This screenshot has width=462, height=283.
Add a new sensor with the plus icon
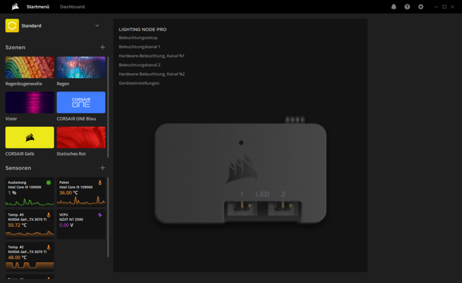click(103, 168)
